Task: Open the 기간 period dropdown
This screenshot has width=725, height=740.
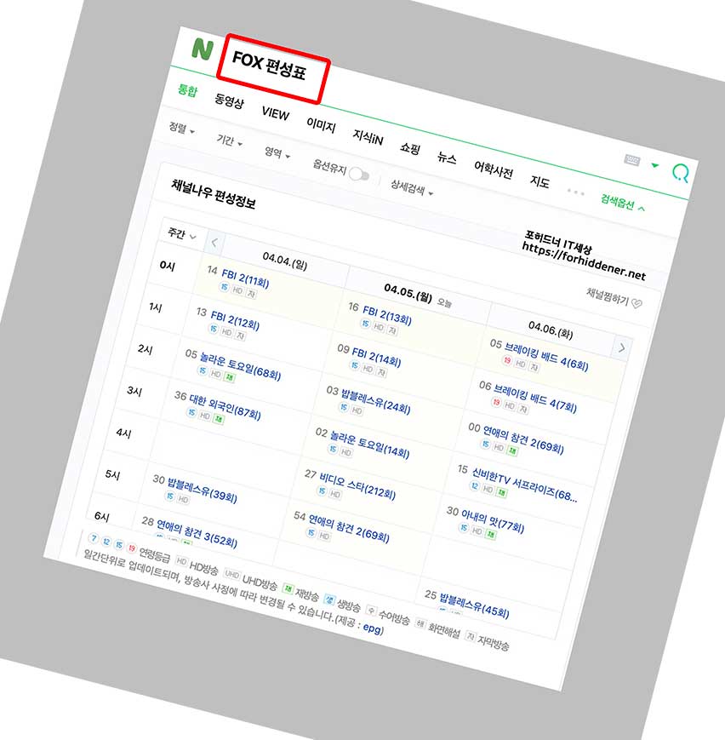Action: [229, 141]
